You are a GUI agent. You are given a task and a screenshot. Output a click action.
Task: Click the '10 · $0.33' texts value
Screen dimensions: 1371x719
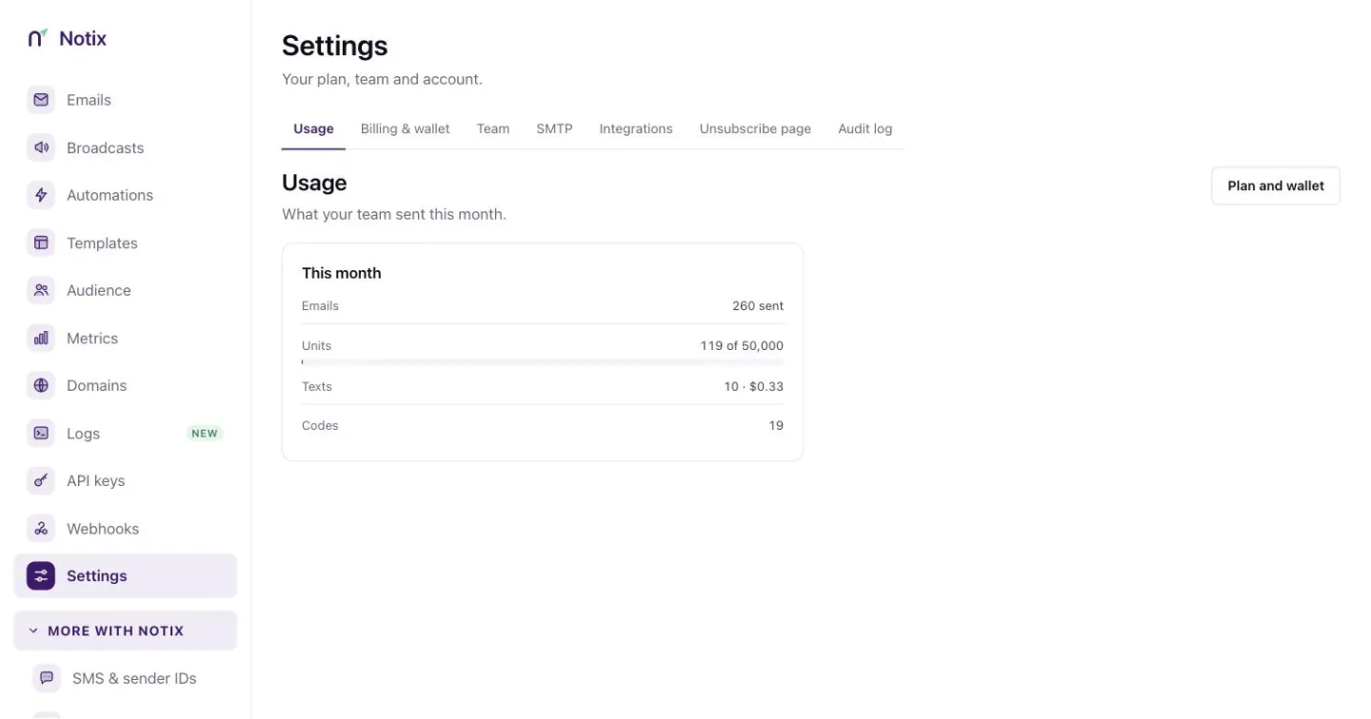tap(753, 386)
